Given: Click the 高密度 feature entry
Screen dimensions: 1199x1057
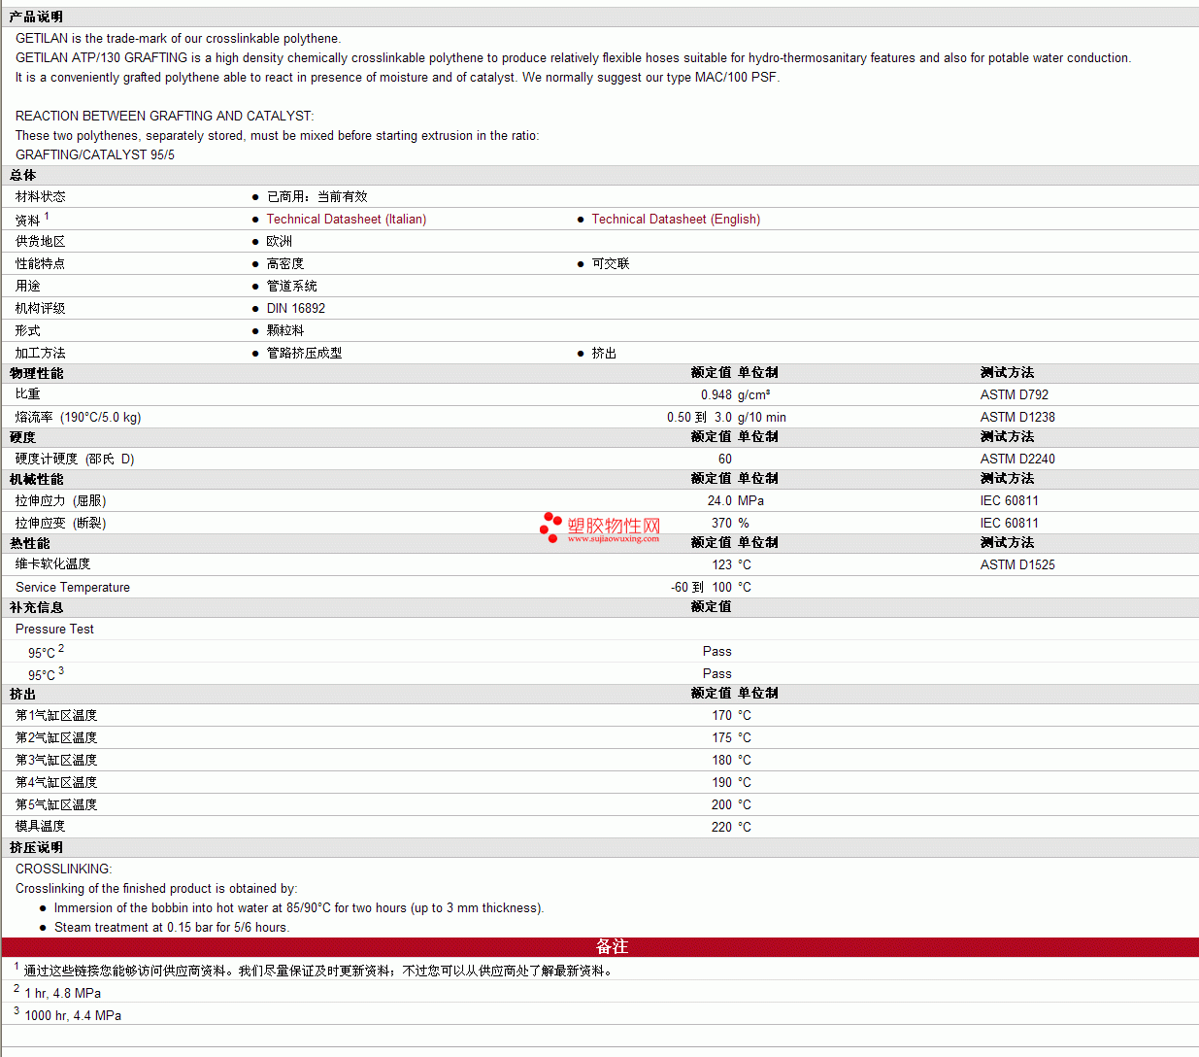Looking at the screenshot, I should (285, 263).
